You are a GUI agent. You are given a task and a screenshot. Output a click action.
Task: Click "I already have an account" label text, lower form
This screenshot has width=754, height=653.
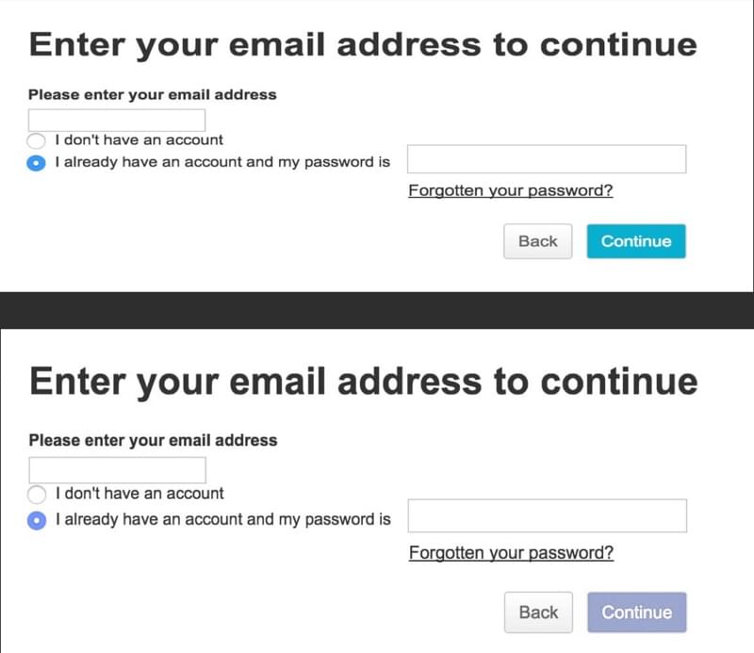click(x=222, y=519)
